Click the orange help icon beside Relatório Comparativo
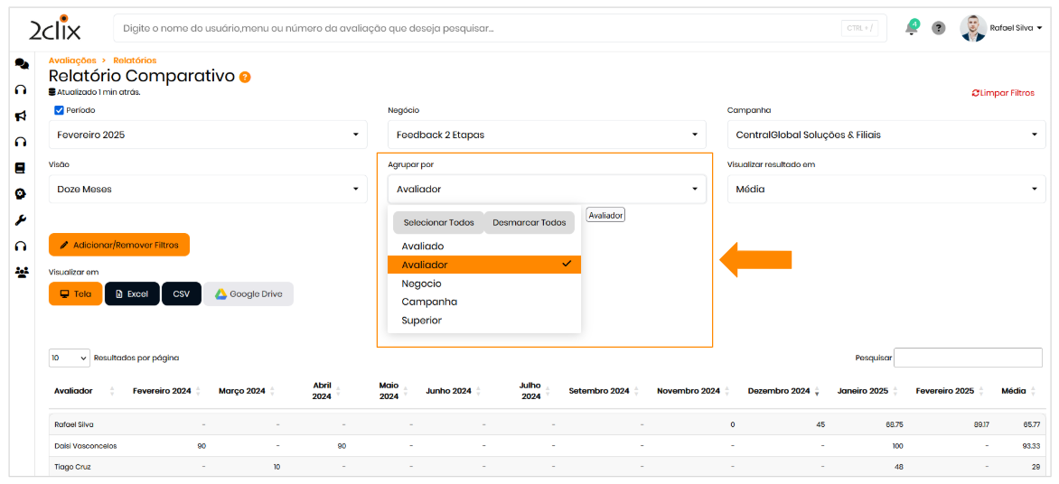Screen dimensions: 1059x484 click(x=245, y=78)
